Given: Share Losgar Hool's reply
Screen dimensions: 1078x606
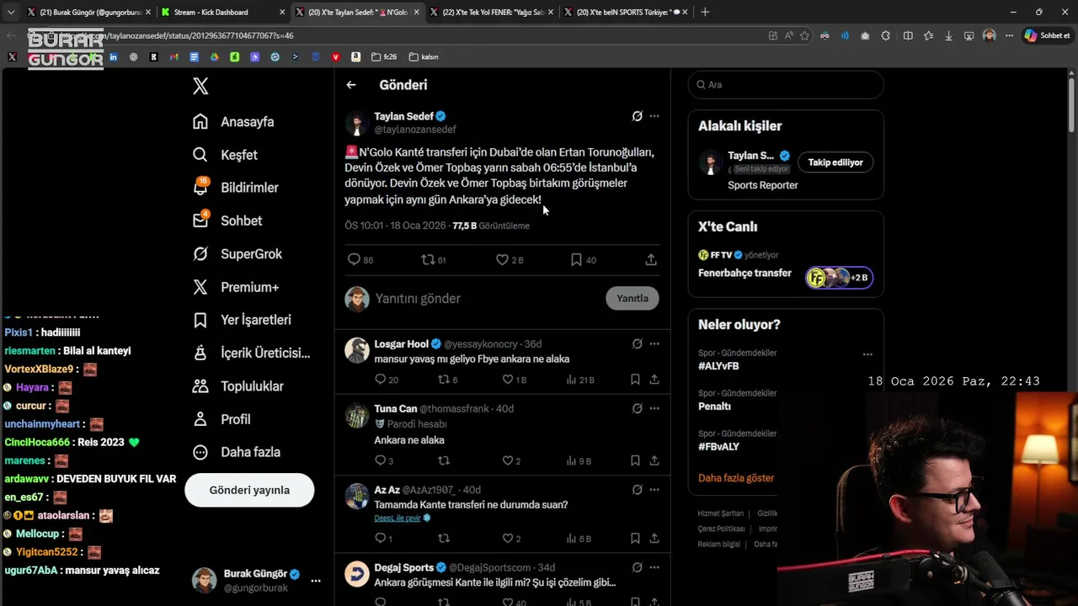Looking at the screenshot, I should [654, 380].
